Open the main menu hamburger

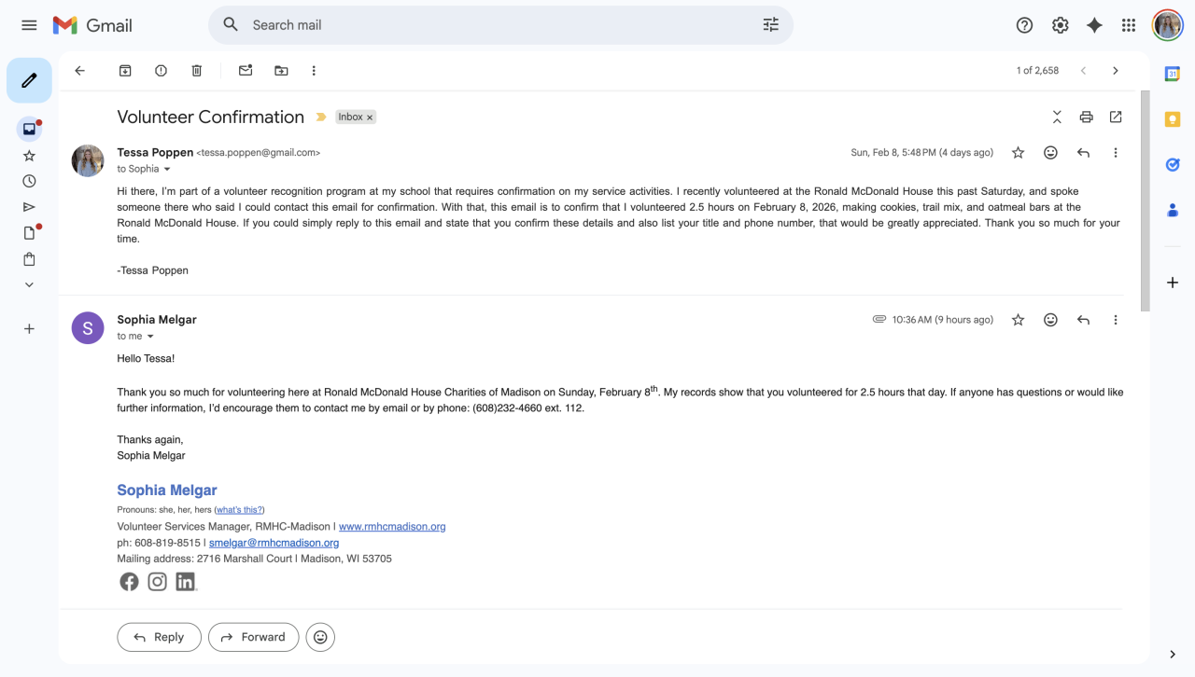point(29,25)
